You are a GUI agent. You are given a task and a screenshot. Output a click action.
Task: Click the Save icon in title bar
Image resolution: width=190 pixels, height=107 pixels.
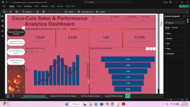coord(3,2)
